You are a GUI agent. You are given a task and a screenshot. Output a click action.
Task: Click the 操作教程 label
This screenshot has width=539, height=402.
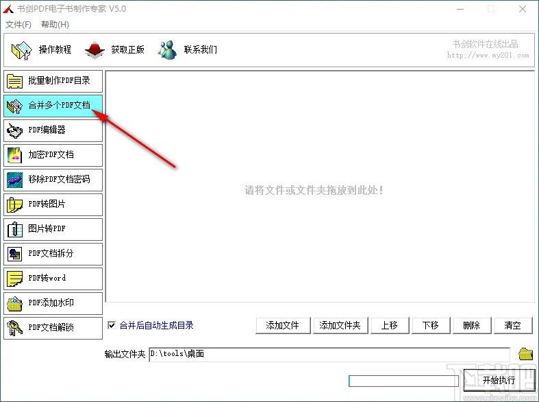[x=55, y=50]
